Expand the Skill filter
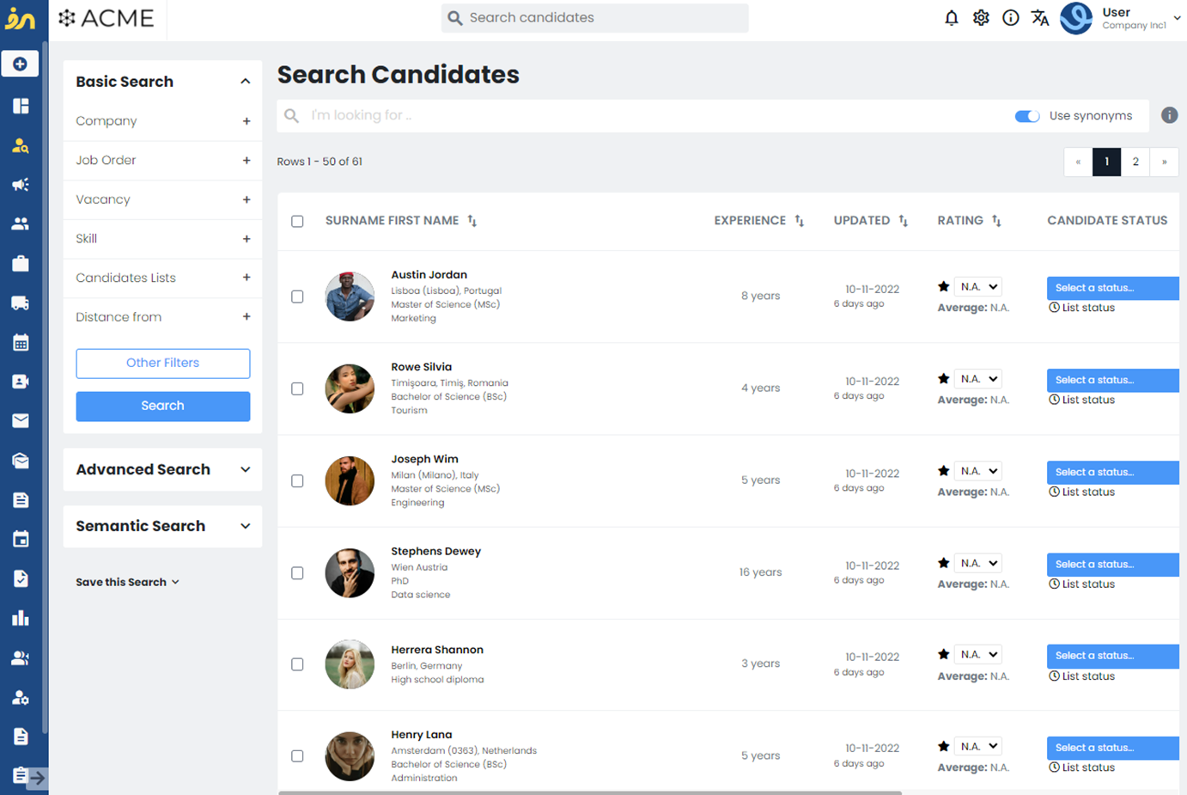This screenshot has width=1187, height=795. click(x=247, y=239)
